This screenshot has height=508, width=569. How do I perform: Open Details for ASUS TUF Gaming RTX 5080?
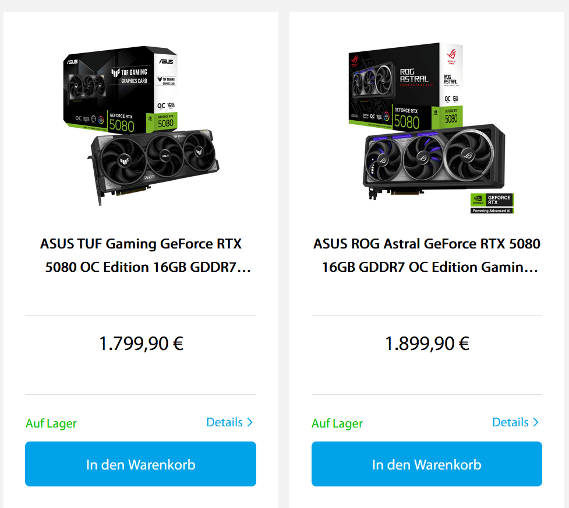tap(224, 422)
